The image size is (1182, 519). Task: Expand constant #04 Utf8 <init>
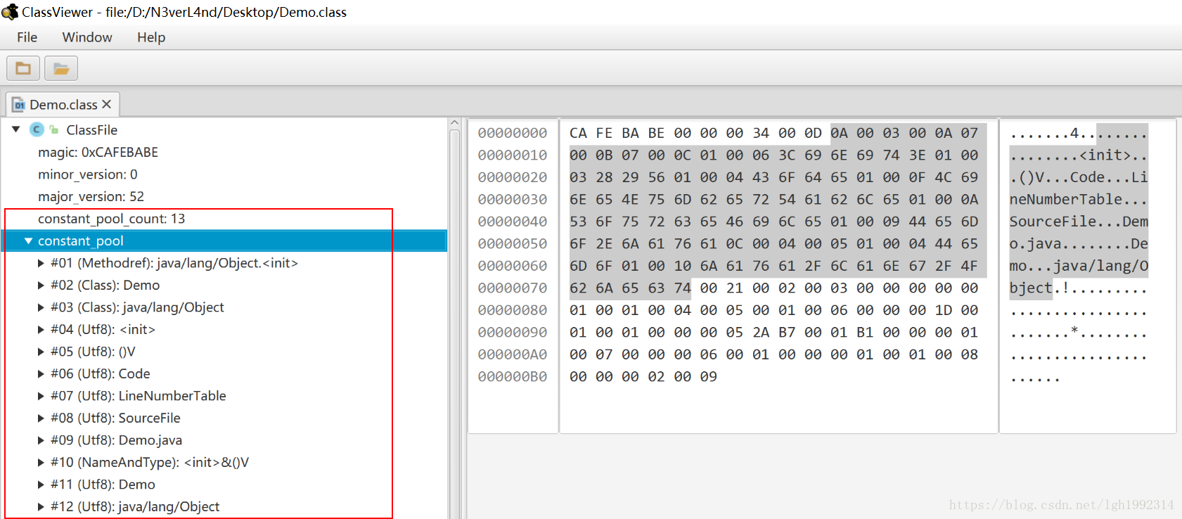(41, 329)
